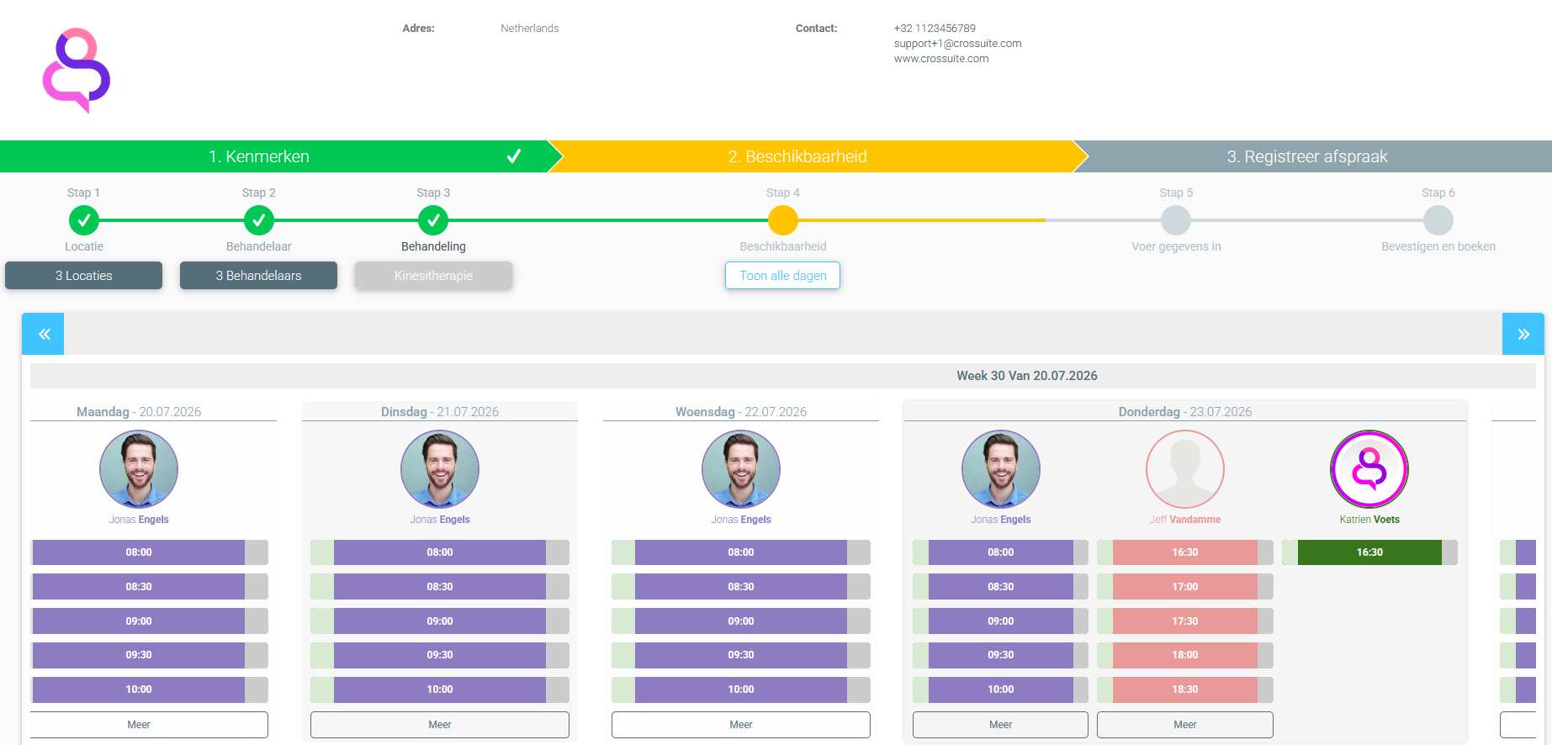The image size is (1552, 745).
Task: Choose Jeff Vandamme 17:00 pink slot
Action: point(1185,587)
